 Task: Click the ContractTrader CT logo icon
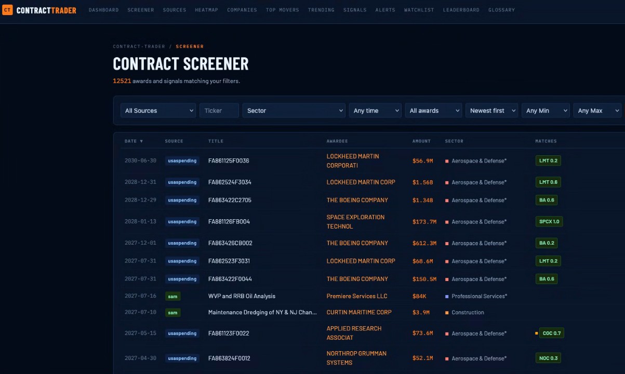(x=7, y=10)
